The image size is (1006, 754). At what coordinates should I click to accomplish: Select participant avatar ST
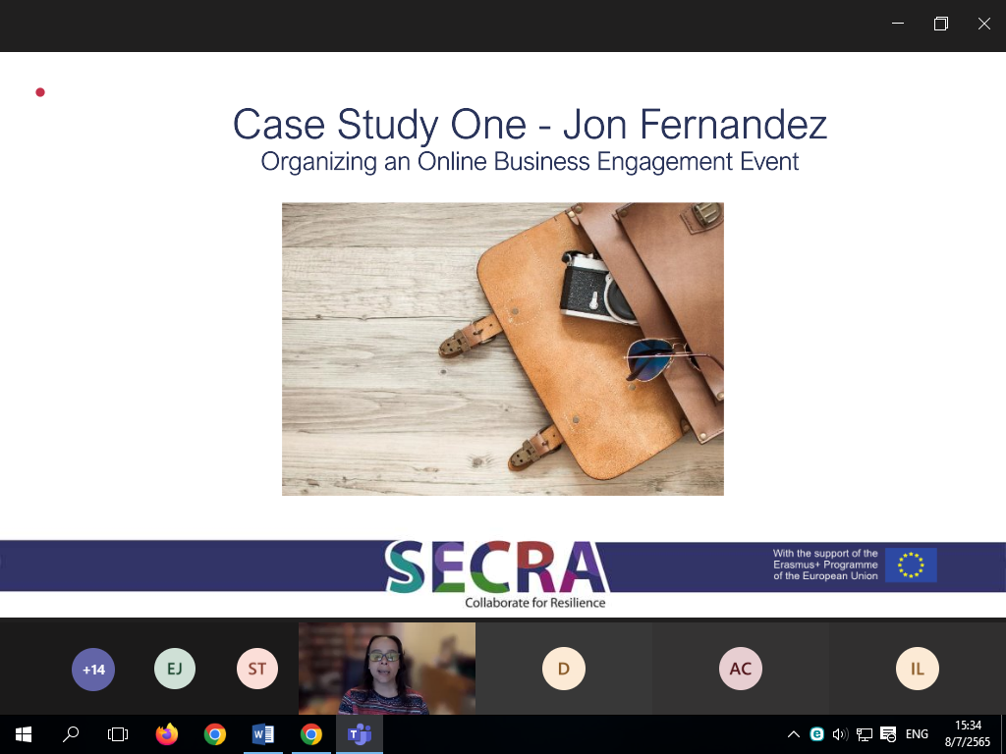tap(257, 669)
